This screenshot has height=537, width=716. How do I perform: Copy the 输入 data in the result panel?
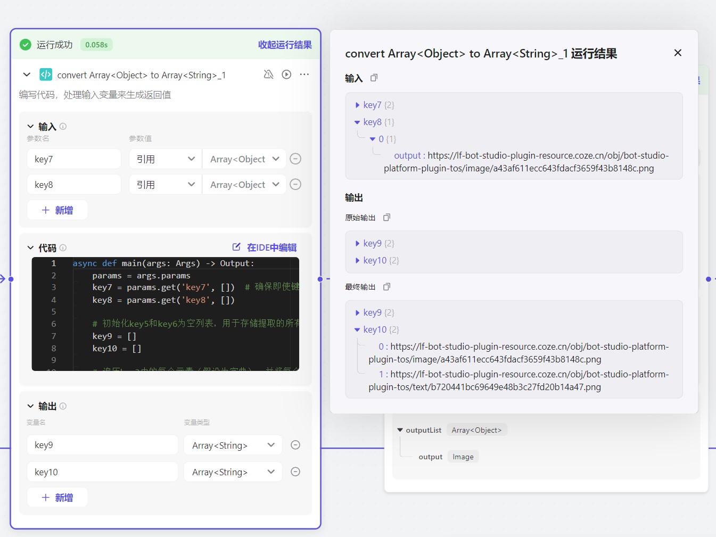(x=374, y=78)
